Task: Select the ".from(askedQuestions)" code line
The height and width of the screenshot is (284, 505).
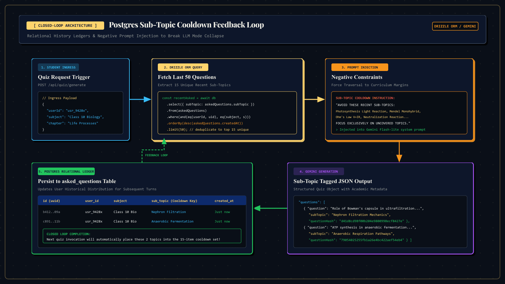Action: coord(187,111)
